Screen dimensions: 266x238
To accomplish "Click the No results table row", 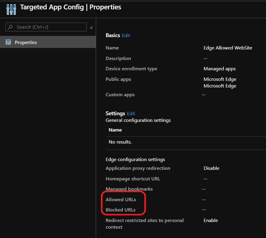I will (120, 142).
